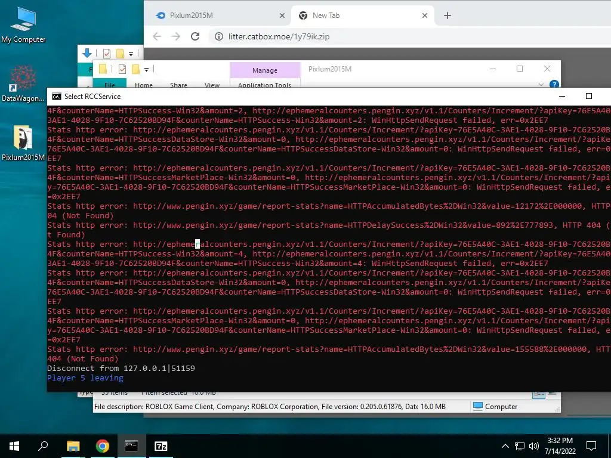Open Chrome from the taskbar

103,446
